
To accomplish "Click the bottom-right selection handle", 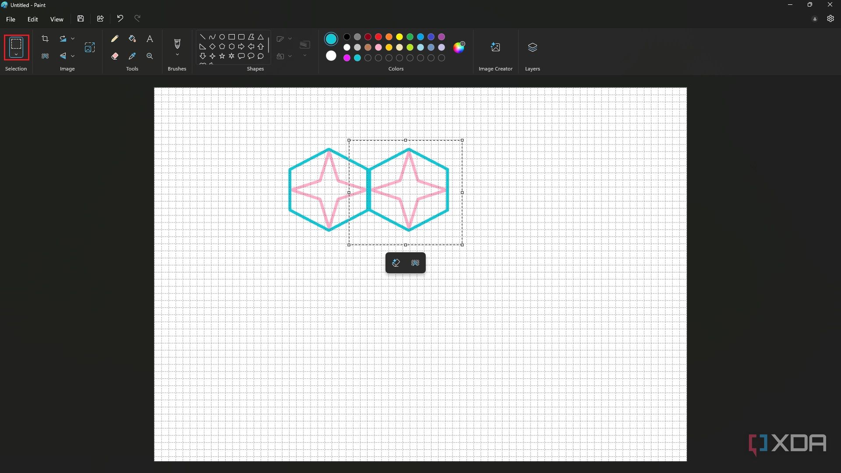I will point(462,245).
